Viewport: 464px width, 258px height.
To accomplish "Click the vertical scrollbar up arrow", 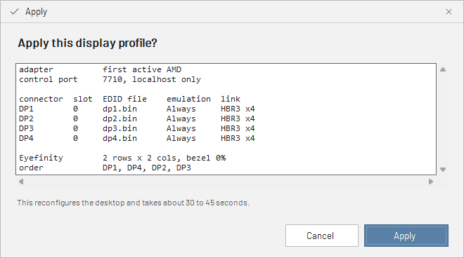I will click(443, 69).
